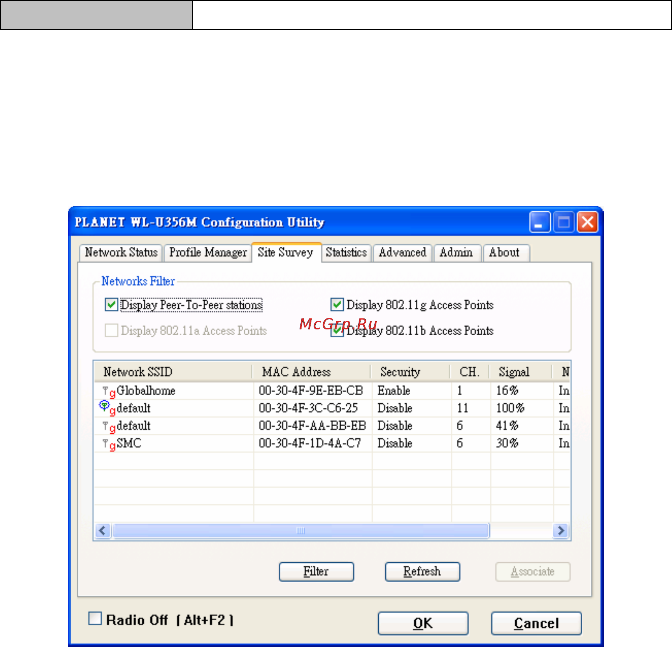Open the Profile Manager tab
Screen dimensions: 672x647
coord(208,252)
